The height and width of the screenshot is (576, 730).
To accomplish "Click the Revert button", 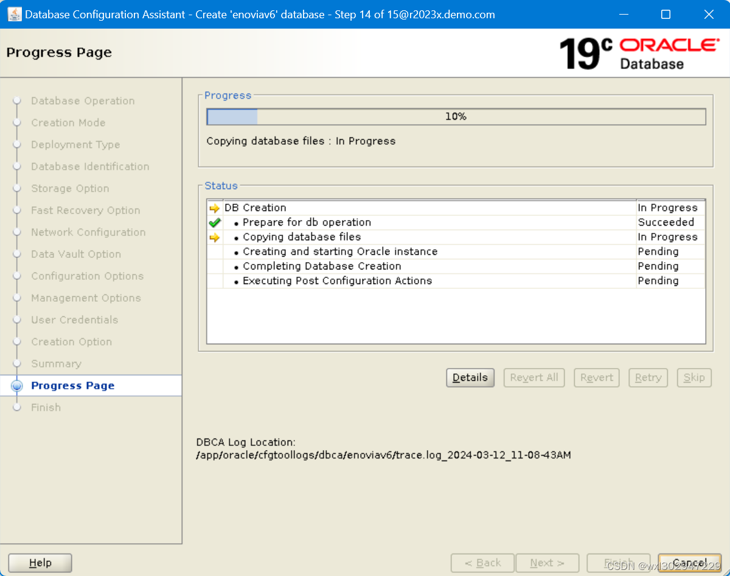I will point(597,378).
